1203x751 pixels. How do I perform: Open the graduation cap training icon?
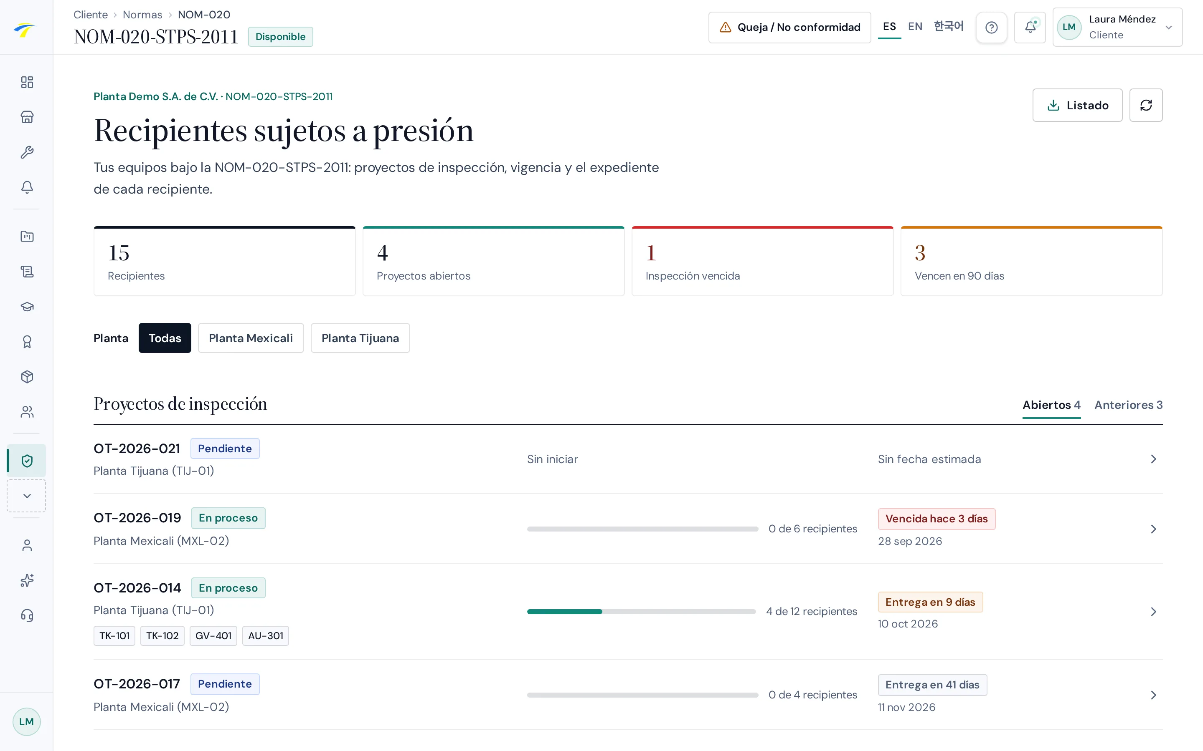tap(27, 307)
